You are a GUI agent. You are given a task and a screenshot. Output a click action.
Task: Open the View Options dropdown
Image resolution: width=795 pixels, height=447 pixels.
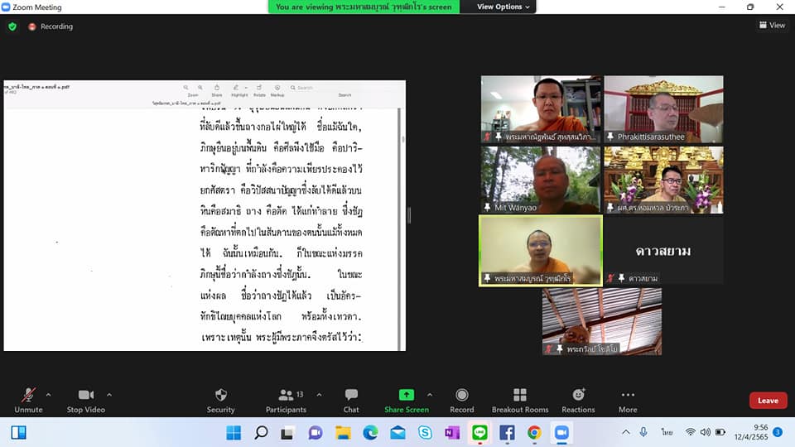click(503, 7)
